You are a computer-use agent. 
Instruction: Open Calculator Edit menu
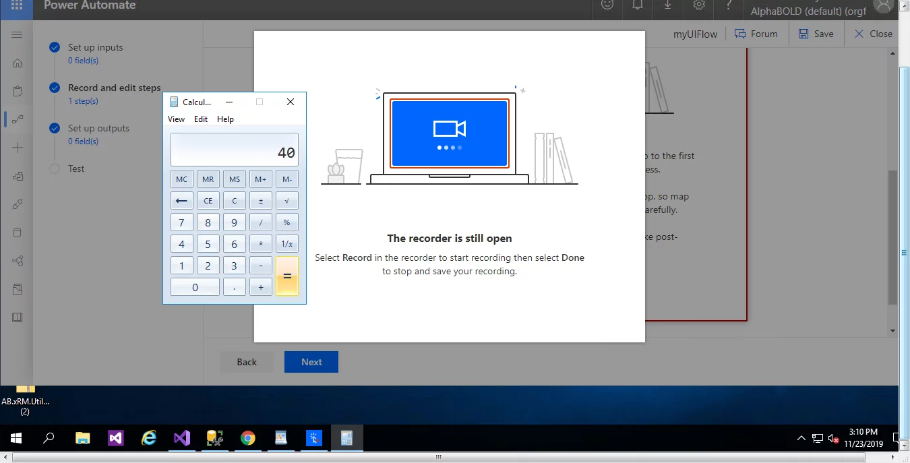pos(201,119)
